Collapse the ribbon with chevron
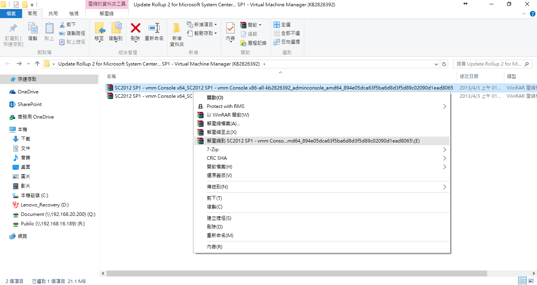537x285 pixels. 523,13
